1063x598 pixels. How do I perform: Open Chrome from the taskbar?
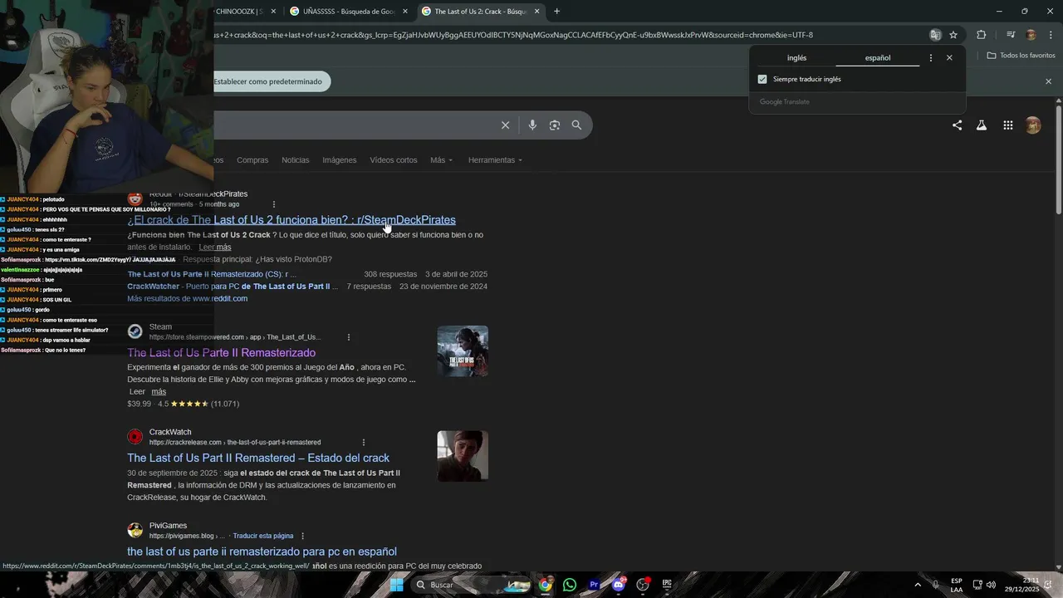coord(545,585)
